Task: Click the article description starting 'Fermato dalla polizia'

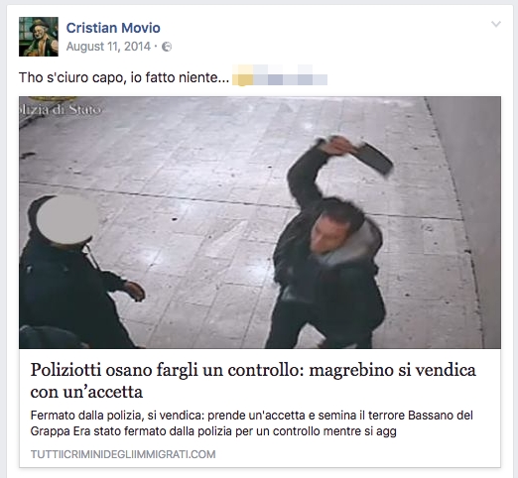Action: (252, 423)
